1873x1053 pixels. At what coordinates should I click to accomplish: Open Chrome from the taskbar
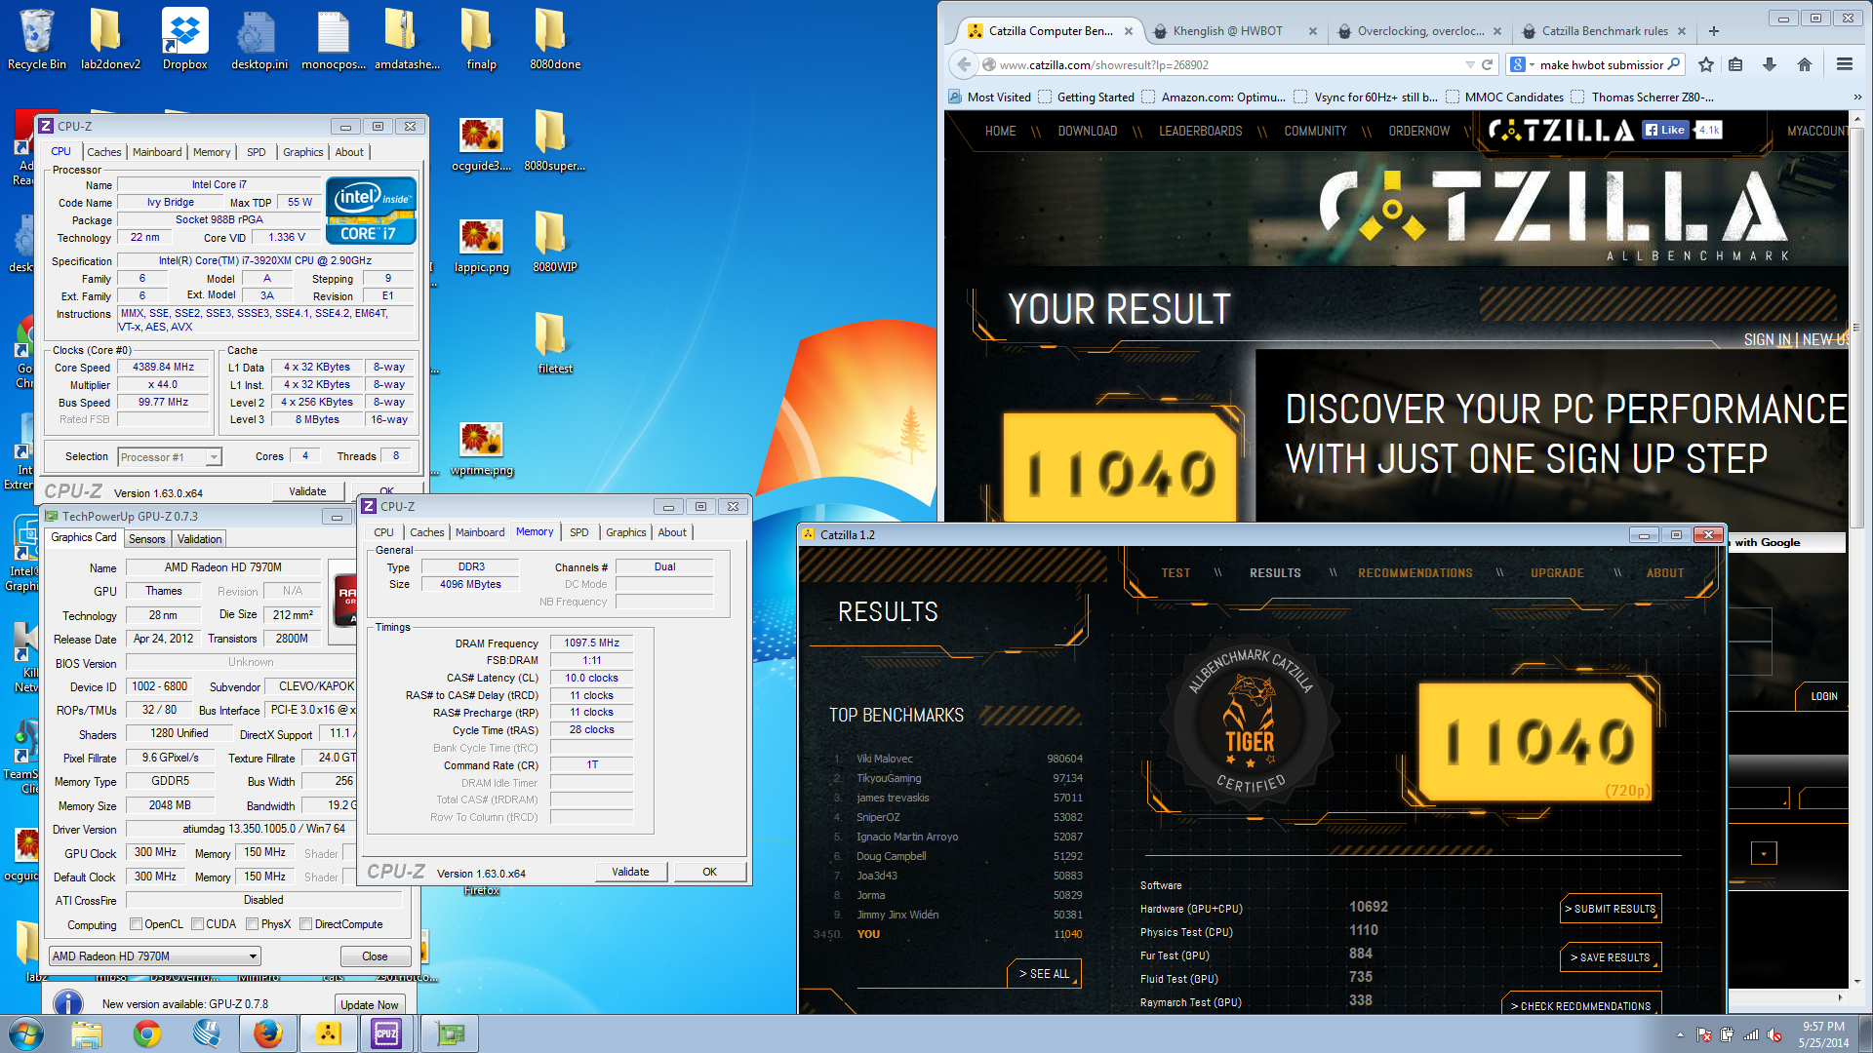(147, 1033)
